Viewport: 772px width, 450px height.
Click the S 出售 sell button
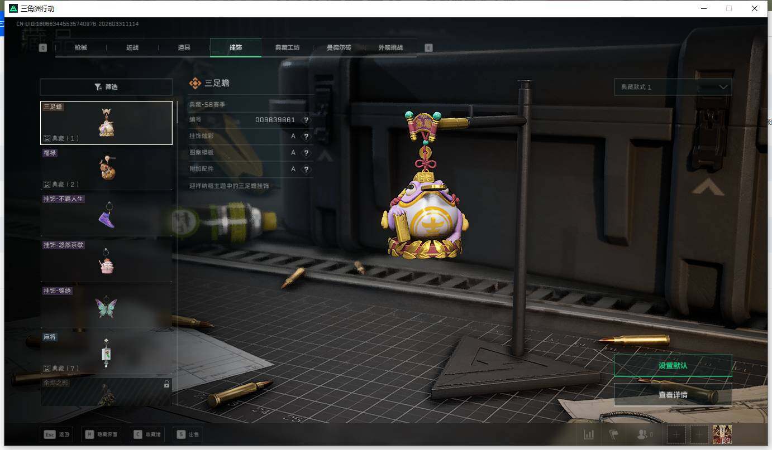tap(188, 434)
